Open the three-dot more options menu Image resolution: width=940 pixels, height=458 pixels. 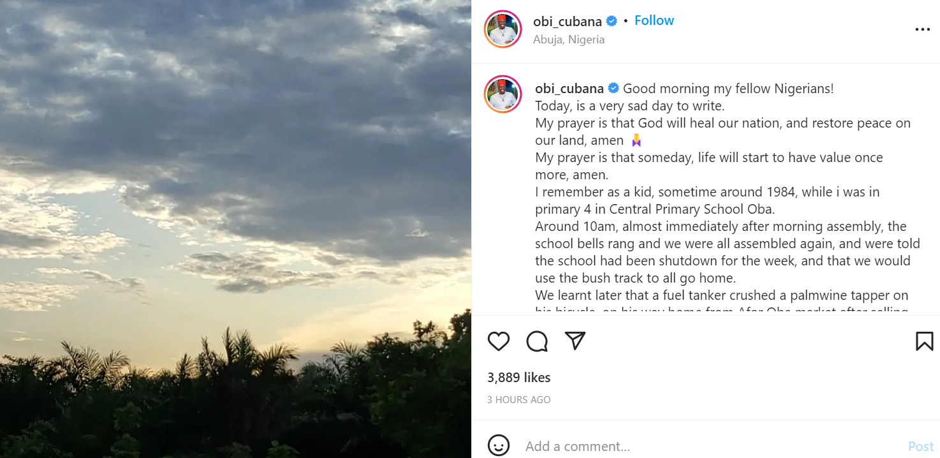(x=922, y=29)
